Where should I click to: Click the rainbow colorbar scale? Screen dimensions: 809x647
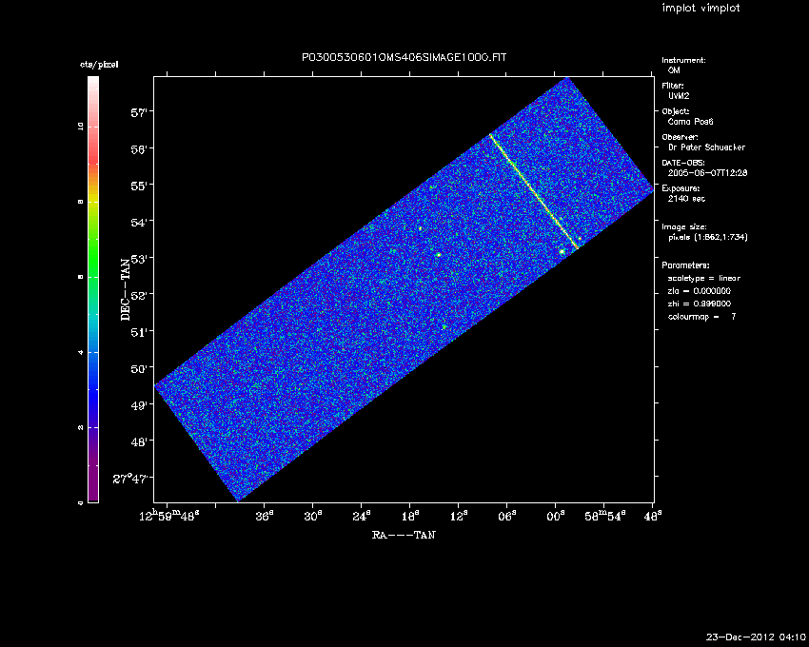click(93, 289)
